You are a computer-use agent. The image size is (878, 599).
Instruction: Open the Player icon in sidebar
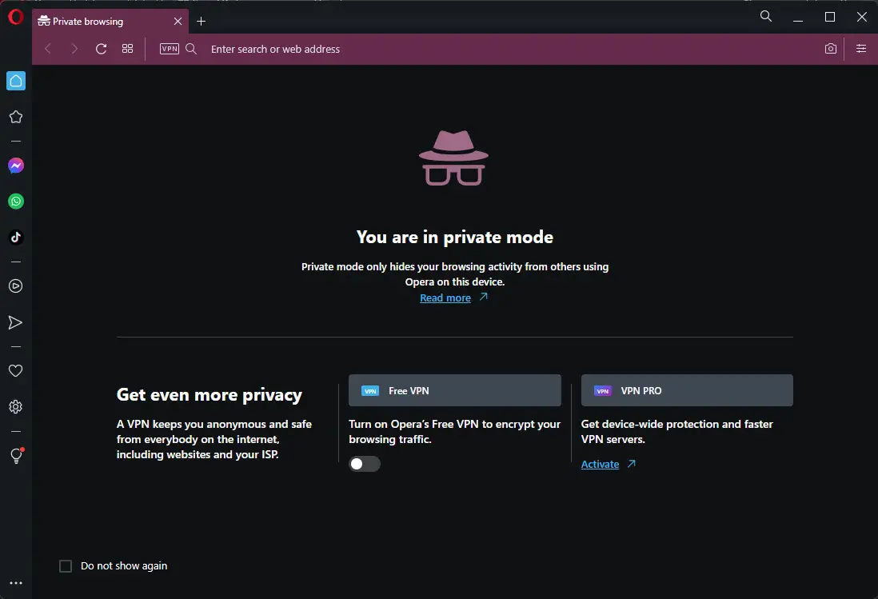click(x=16, y=286)
